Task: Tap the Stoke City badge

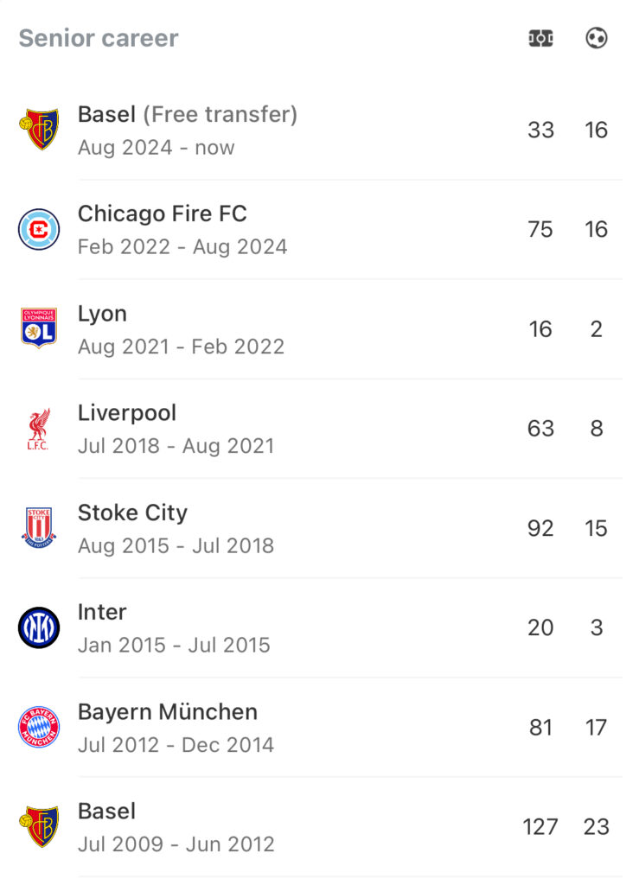Action: point(39,528)
